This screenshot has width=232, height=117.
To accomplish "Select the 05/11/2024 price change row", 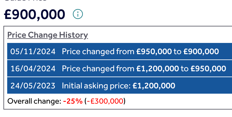I will [x=119, y=51].
